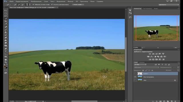The image size is (183, 102).
Task: Open the layer opacity slider arrow
Action: 178,67
